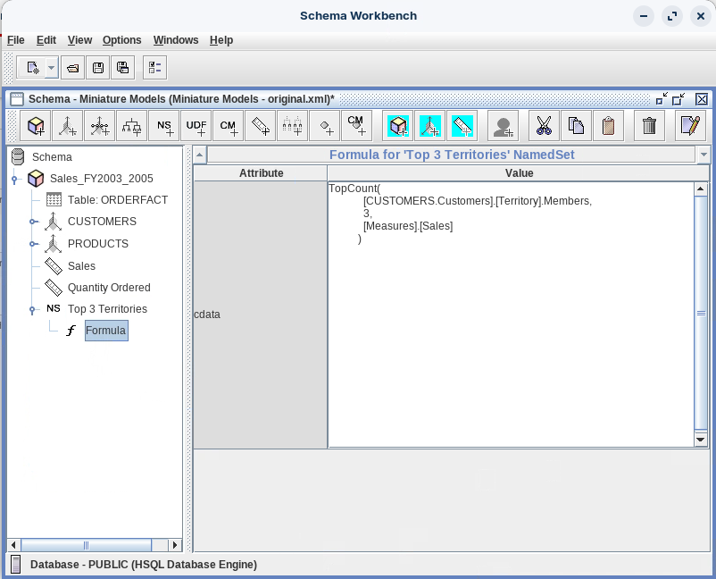Expand the PRODUCTS dimension node

pos(33,244)
